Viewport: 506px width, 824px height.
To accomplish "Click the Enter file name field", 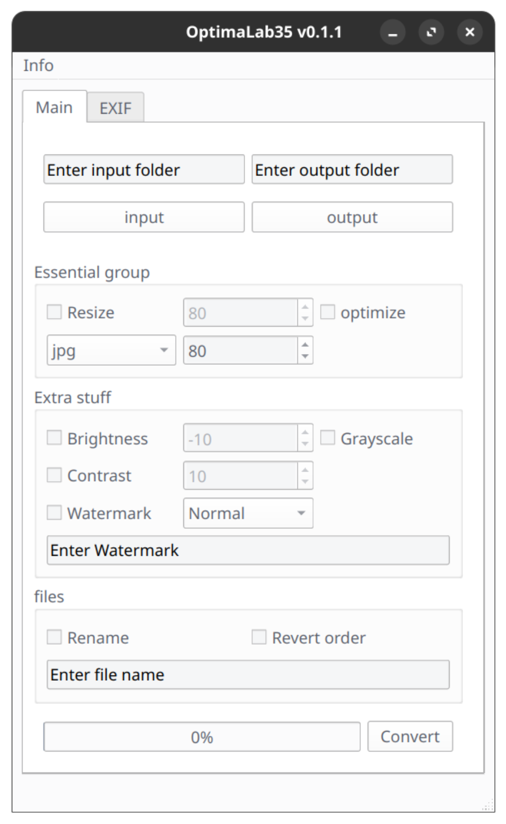I will point(248,675).
